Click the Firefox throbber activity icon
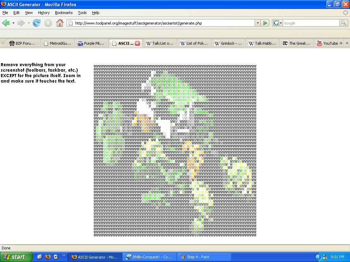Image resolution: width=350 pixels, height=262 pixels. tap(345, 13)
